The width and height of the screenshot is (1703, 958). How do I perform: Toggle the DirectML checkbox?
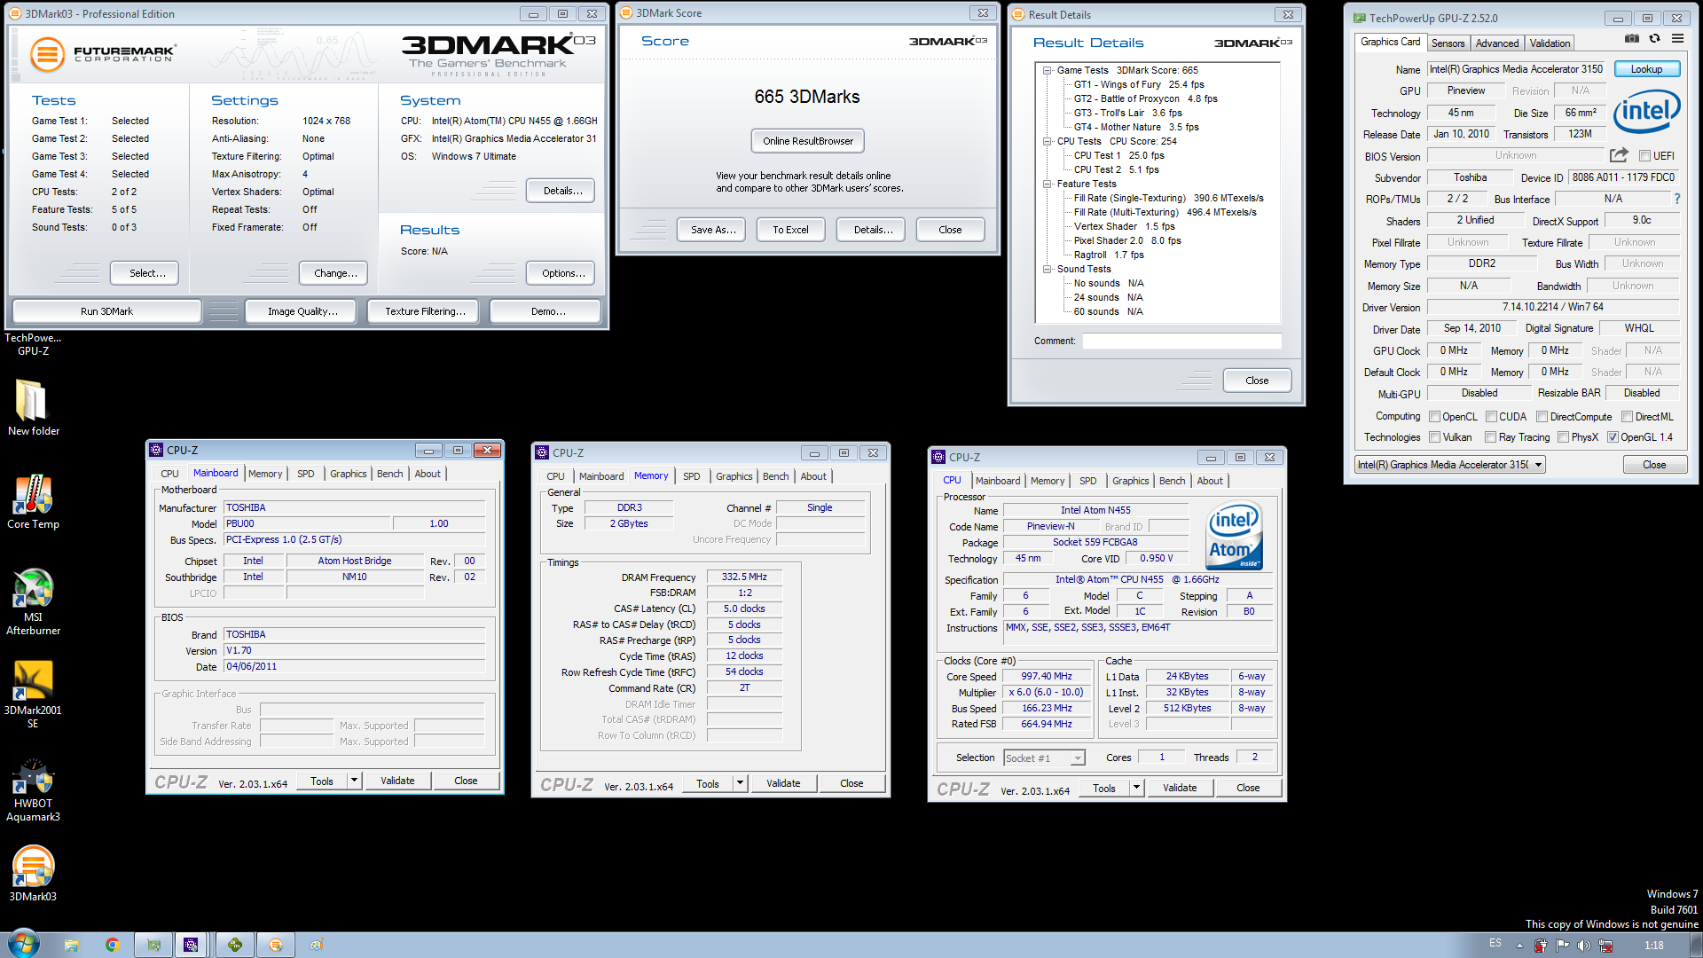(1628, 417)
